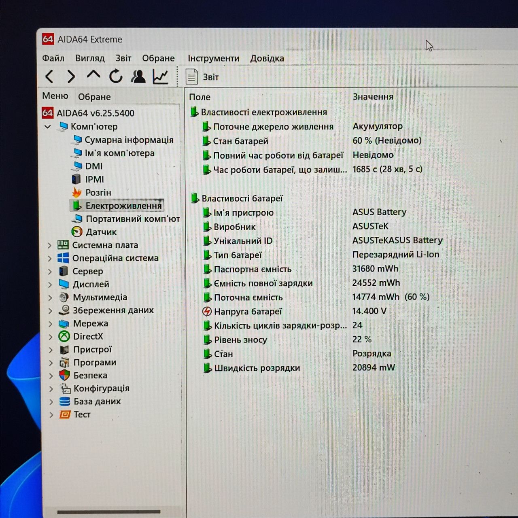This screenshot has height=518, width=518.
Task: Expand the Безпека tree node
Action: tap(51, 376)
